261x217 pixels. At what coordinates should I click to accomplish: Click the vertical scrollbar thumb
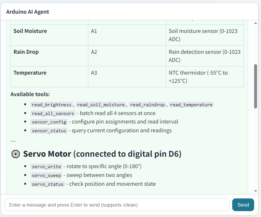(255, 86)
